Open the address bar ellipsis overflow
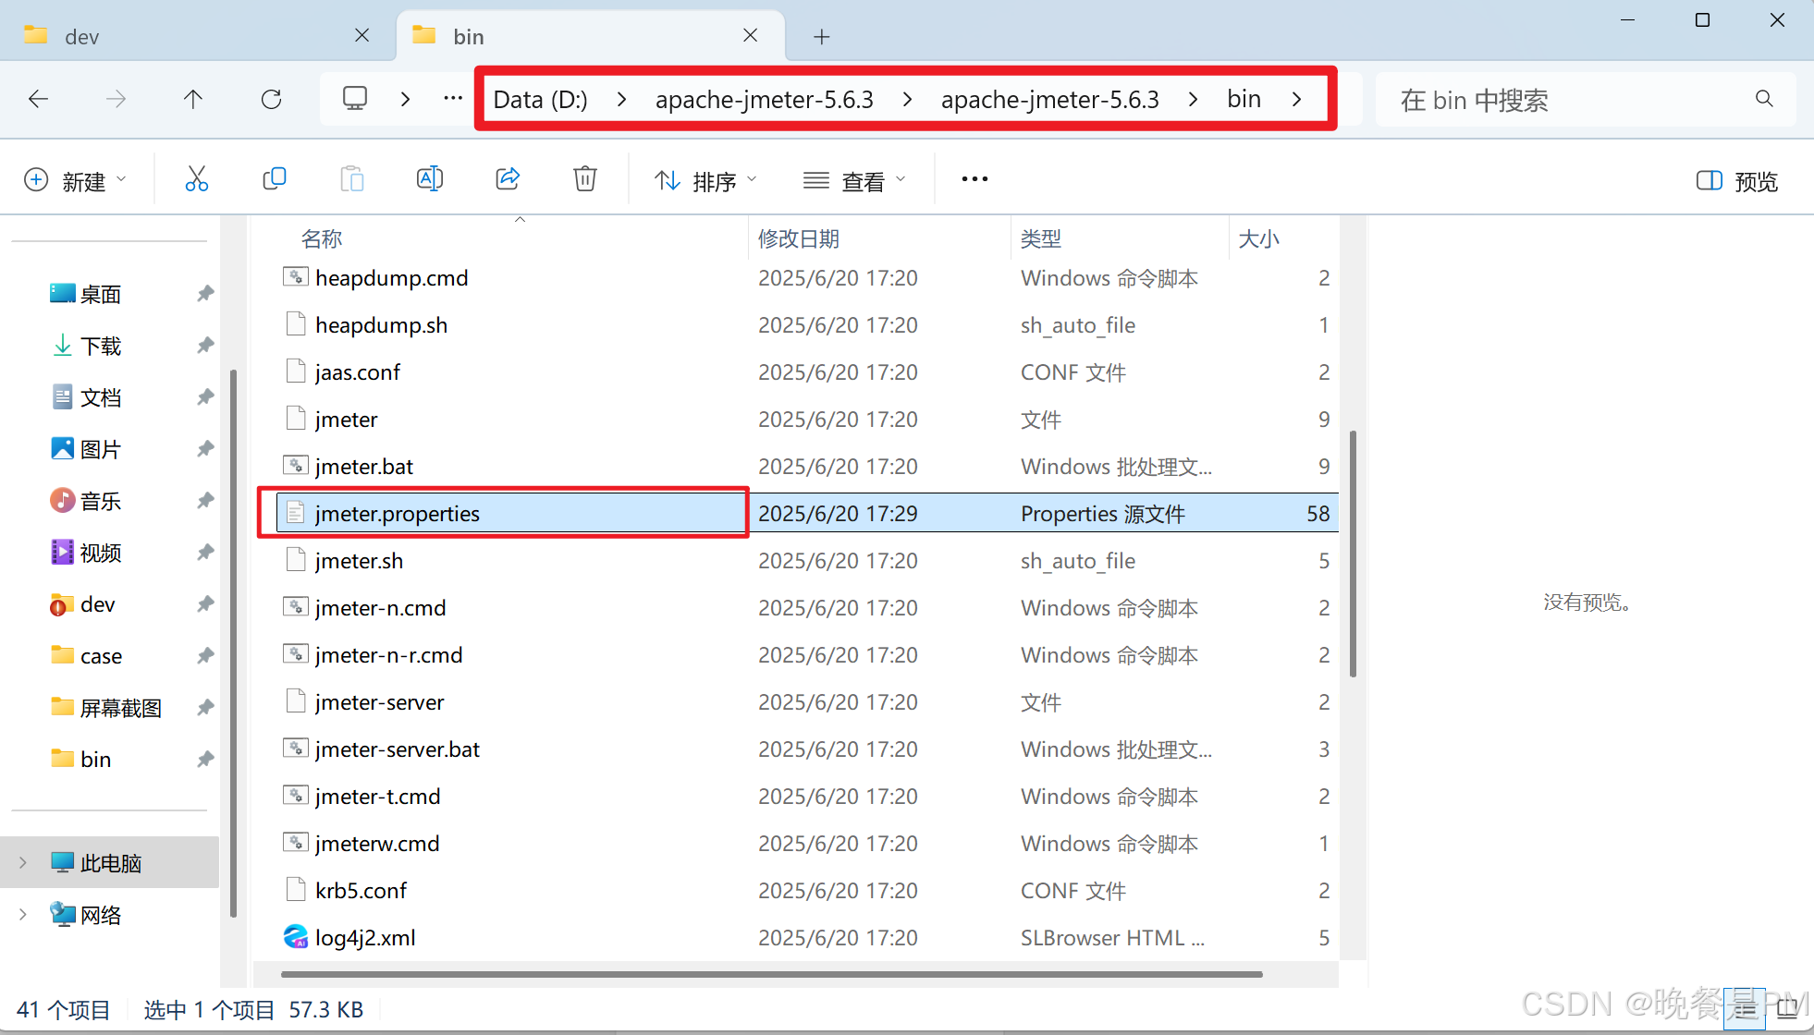Screen dimensions: 1814x1035 coord(453,98)
